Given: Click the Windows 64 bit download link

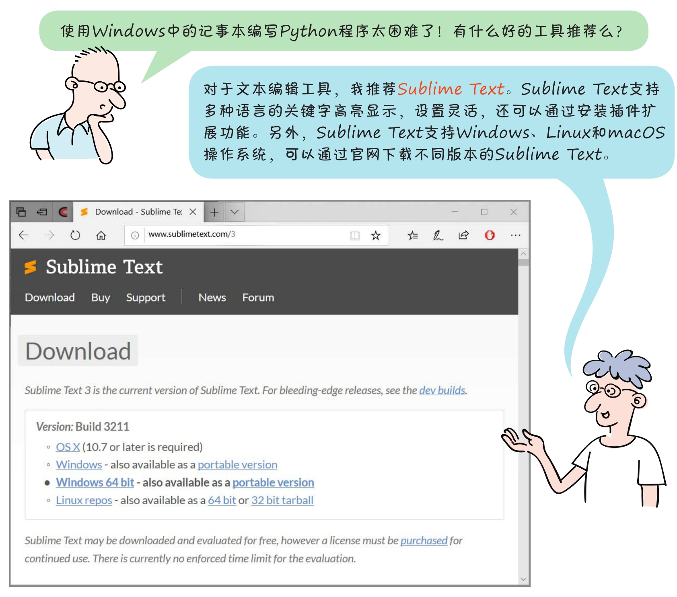Looking at the screenshot, I should (x=95, y=482).
